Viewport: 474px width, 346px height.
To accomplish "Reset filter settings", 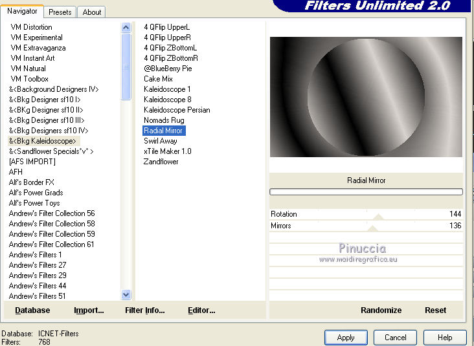I will pyautogui.click(x=435, y=310).
